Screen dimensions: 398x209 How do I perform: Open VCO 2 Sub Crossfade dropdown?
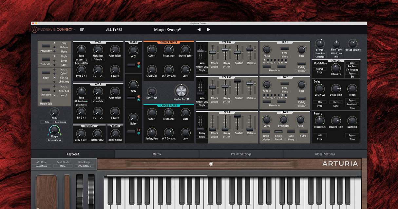coord(98,101)
